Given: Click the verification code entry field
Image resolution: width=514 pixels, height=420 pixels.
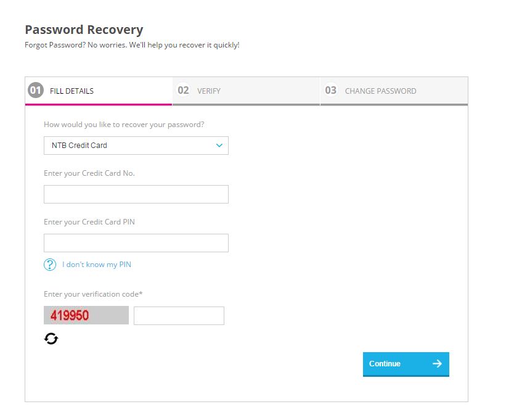Looking at the screenshot, I should 179,316.
